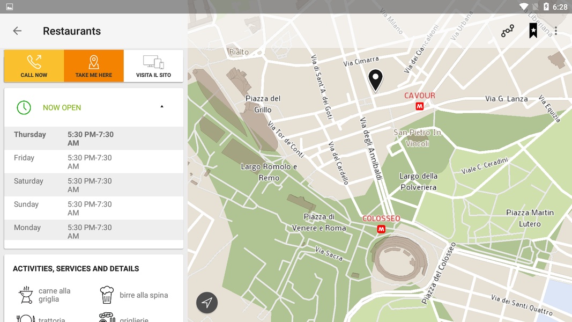Image resolution: width=572 pixels, height=322 pixels.
Task: Select the Saturday opening hours row
Action: (94, 185)
